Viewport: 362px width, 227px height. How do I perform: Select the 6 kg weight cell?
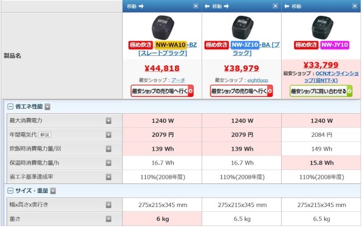(162, 219)
